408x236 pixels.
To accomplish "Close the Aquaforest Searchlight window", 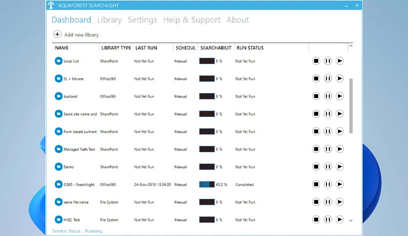I will tap(357, 5).
